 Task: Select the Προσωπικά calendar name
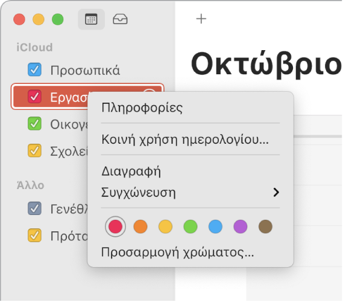[x=85, y=71]
